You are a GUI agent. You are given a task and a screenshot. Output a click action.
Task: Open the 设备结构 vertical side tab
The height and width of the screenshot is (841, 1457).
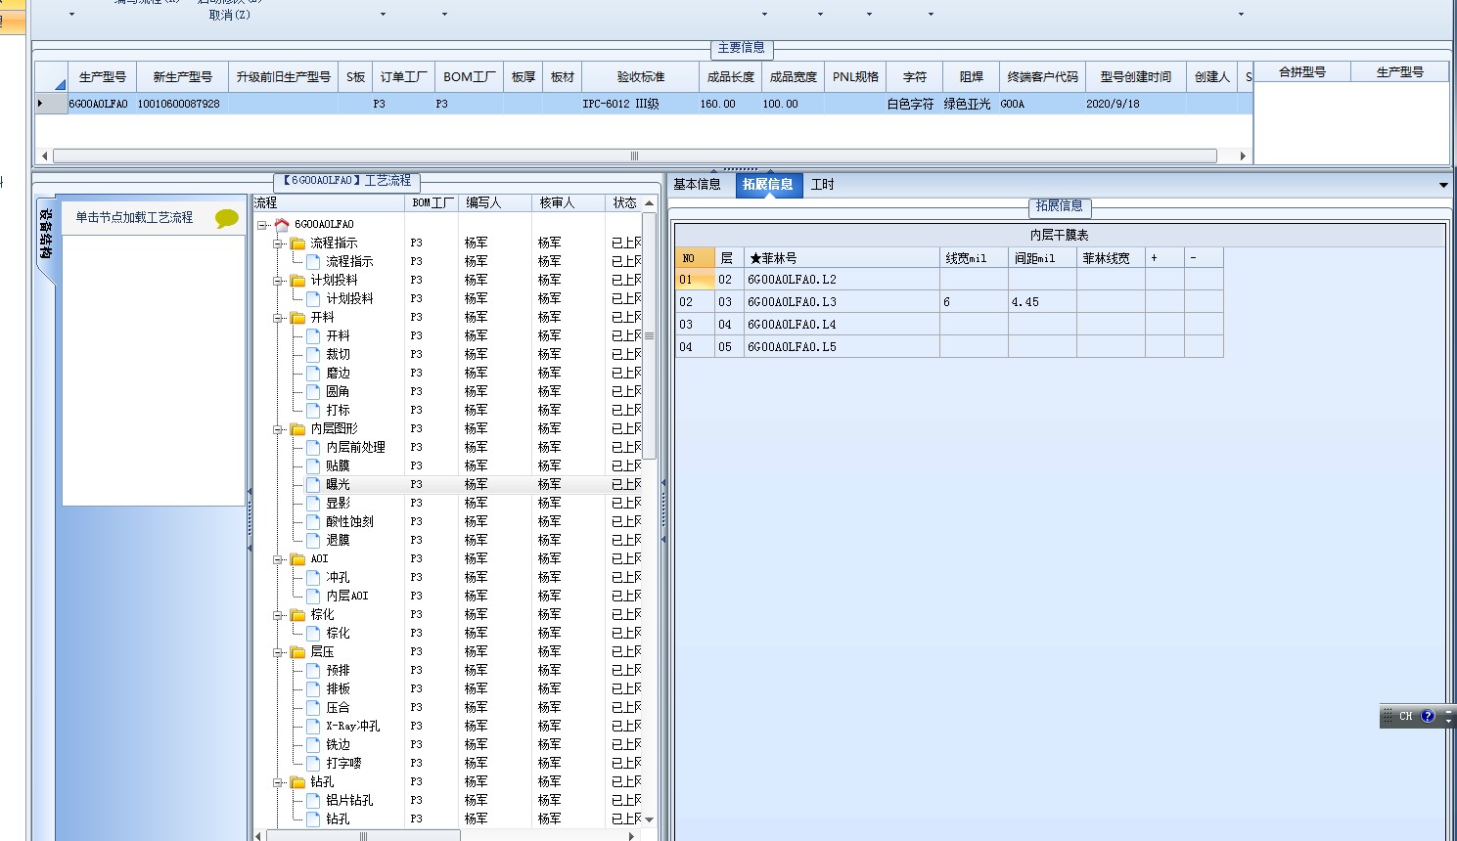pos(46,235)
